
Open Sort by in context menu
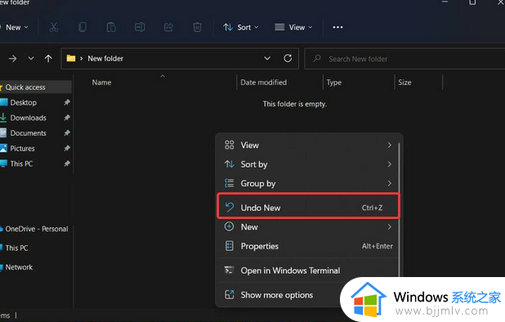[308, 164]
